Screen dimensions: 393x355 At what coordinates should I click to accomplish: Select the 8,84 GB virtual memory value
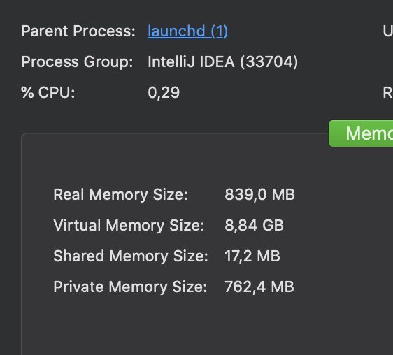(x=254, y=225)
